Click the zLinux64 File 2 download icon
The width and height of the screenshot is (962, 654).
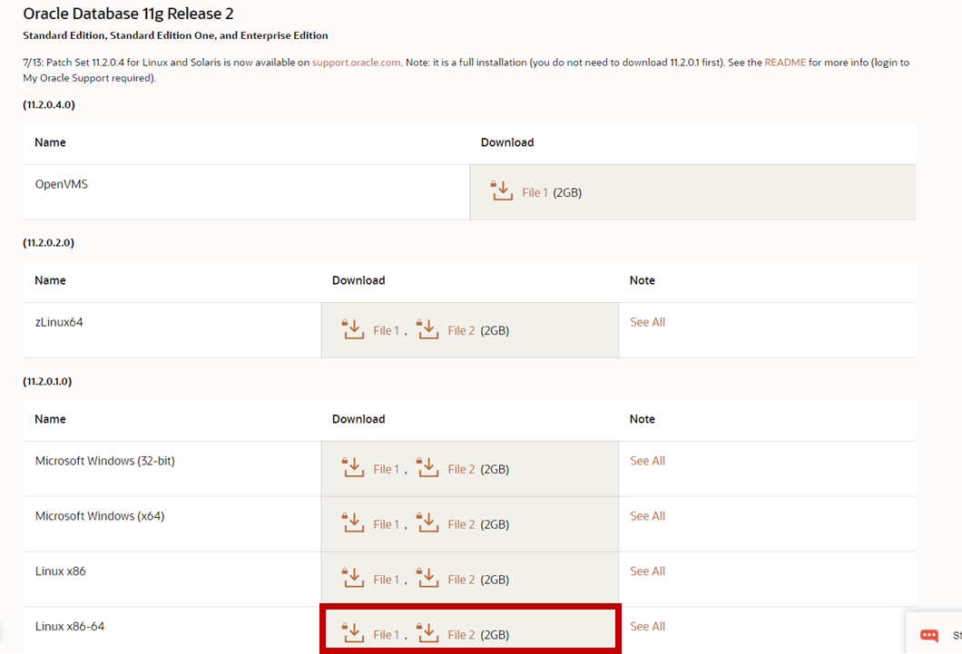pyautogui.click(x=427, y=329)
